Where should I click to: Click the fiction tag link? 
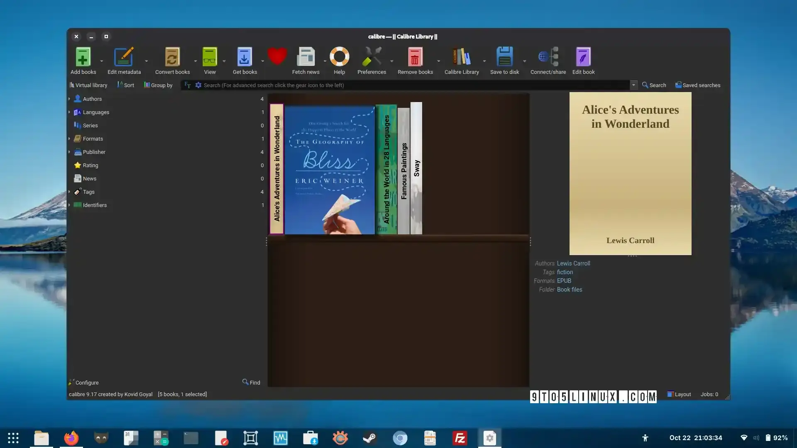565,272
